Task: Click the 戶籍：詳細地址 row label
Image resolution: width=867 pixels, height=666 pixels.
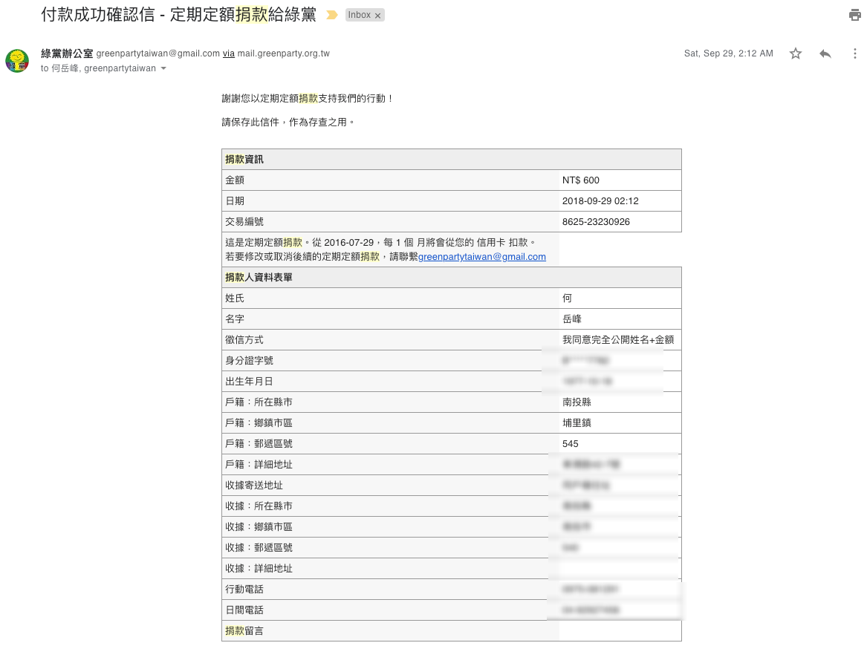Action: pos(259,464)
